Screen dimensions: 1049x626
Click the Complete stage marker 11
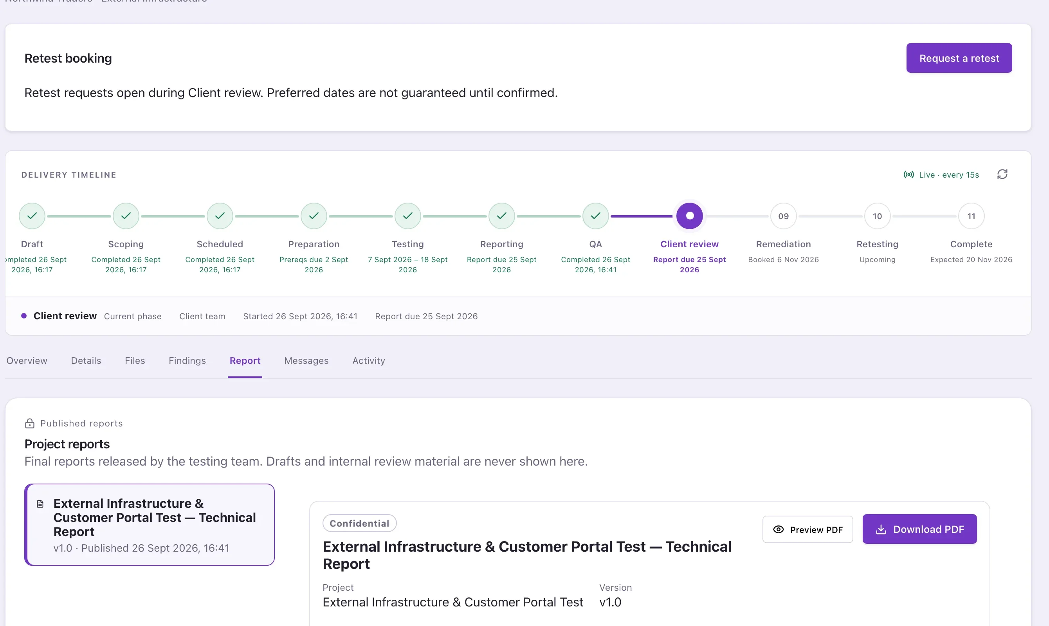click(971, 216)
